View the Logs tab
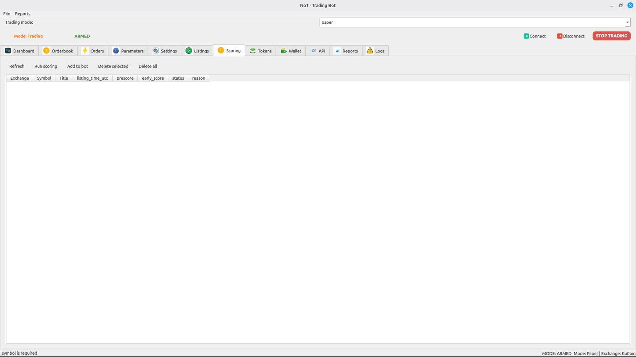 375,51
